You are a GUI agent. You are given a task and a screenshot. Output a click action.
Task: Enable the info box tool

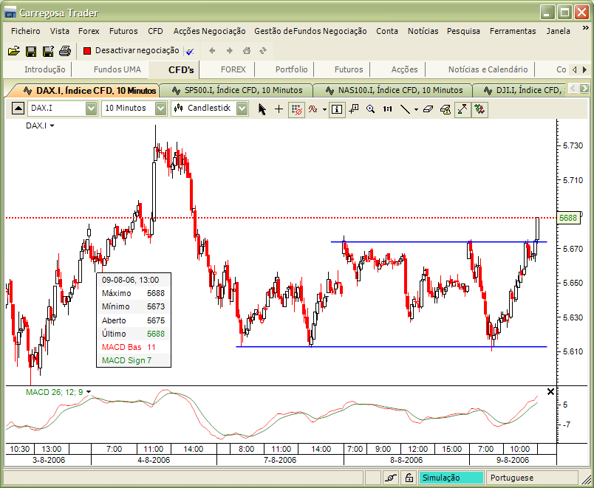[x=337, y=109]
